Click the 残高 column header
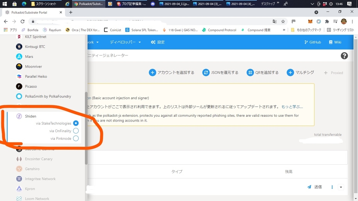The height and width of the screenshot is (201, 358). point(288,172)
